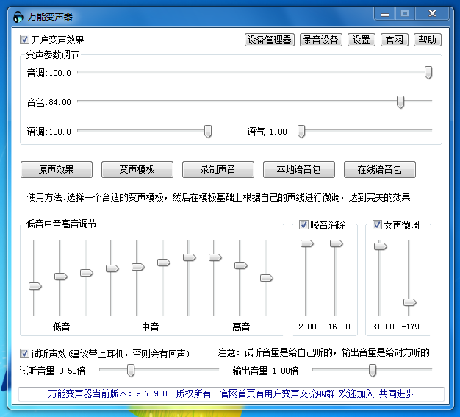
Task: Visit the 官网 button
Action: pos(394,40)
